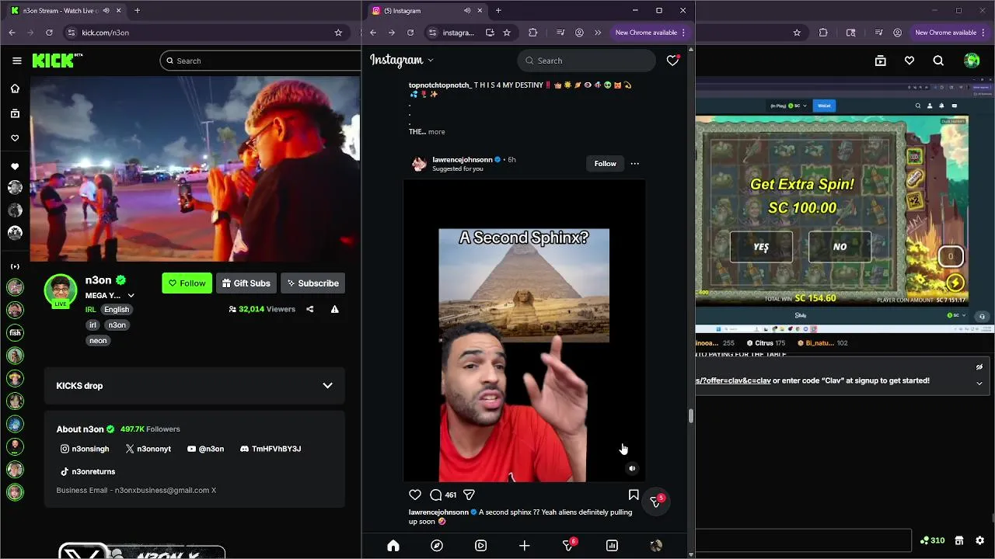Collapse the pinned chat message chevron

click(979, 383)
